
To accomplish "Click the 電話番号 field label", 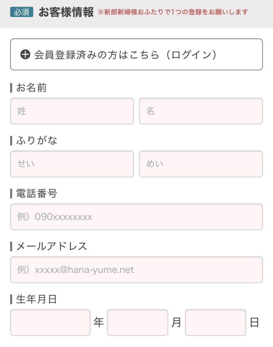I will pyautogui.click(x=36, y=193).
